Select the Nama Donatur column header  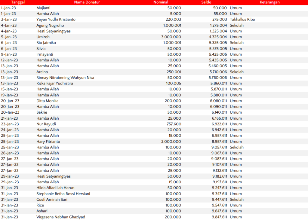tap(87, 2)
